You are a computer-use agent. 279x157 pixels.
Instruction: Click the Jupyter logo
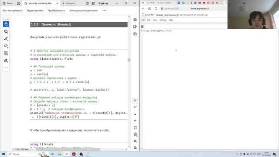[x=148, y=15]
